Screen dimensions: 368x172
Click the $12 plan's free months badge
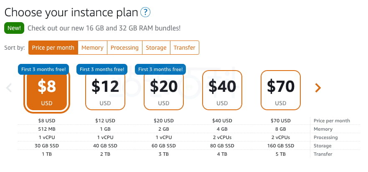point(102,69)
